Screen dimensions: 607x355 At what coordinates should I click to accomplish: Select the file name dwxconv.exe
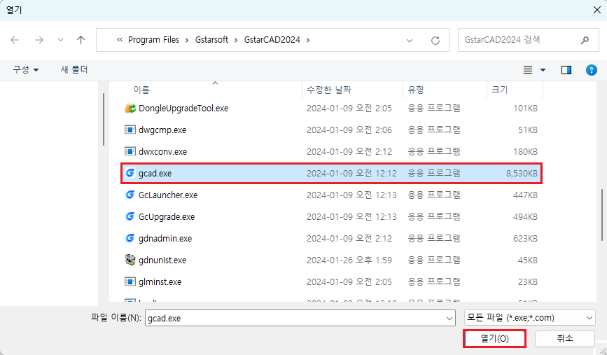pyautogui.click(x=163, y=152)
